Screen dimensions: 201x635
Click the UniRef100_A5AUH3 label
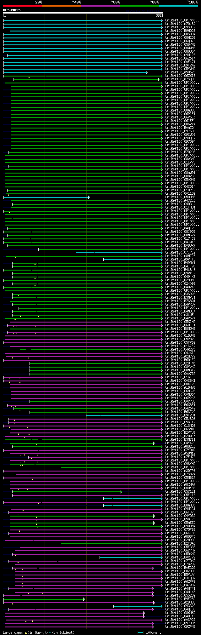pos(180,197)
